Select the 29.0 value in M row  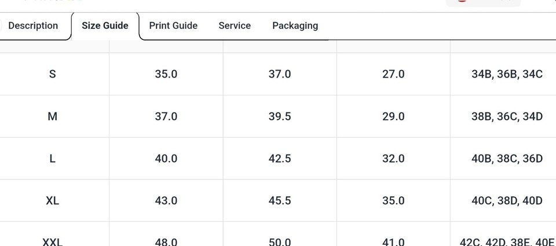[393, 116]
